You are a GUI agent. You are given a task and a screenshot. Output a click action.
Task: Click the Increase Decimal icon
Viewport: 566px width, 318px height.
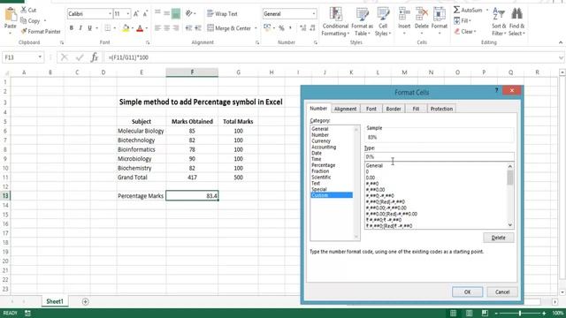tap(302, 27)
